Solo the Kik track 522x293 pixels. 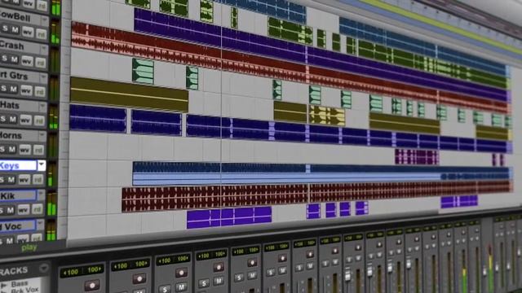tap(2, 210)
